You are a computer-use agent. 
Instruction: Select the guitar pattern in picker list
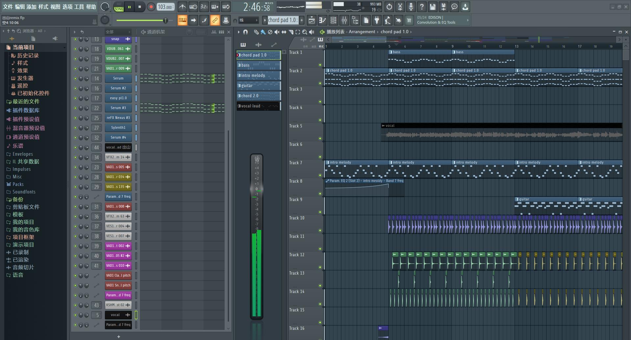(x=258, y=86)
